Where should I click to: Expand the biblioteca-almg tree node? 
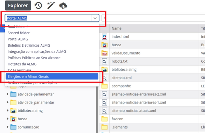[8, 111]
